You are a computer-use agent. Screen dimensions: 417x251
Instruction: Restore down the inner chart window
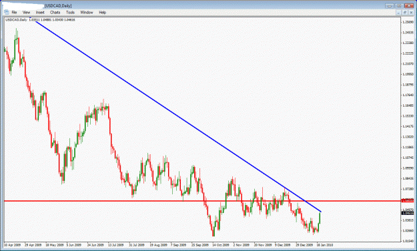pos(405,13)
